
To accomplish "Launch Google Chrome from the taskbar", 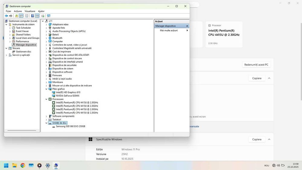I will point(23,165).
